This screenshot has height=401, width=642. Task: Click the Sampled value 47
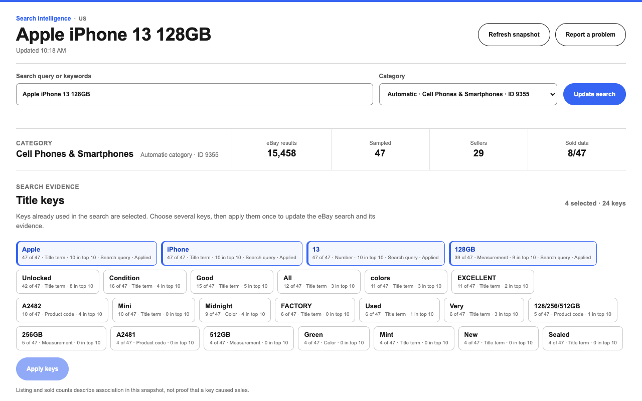(380, 153)
